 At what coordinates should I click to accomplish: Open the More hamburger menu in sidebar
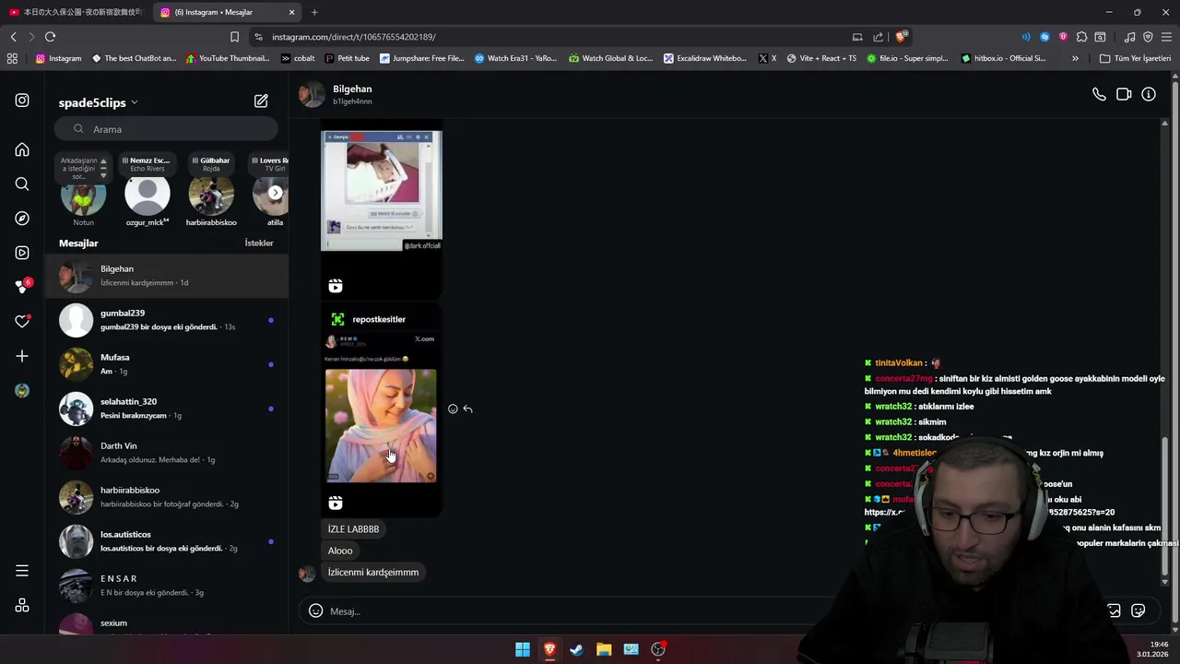coord(22,571)
